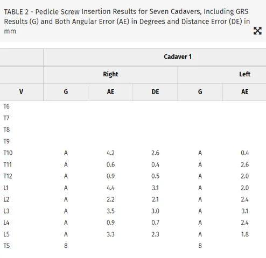Viewport: 266px width, 258px height.
Task: Click the Right-side AE column header
Action: (110, 92)
